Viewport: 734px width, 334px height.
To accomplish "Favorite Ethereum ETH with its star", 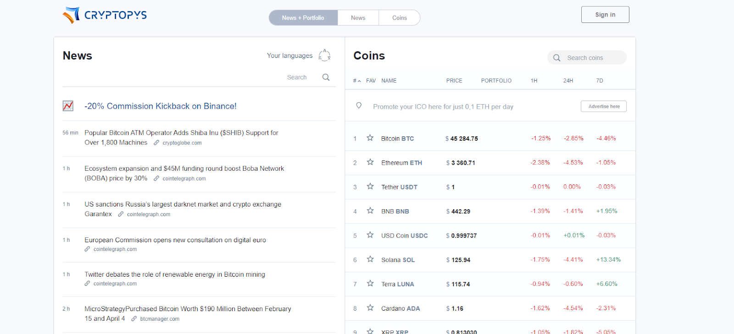I will coord(370,162).
